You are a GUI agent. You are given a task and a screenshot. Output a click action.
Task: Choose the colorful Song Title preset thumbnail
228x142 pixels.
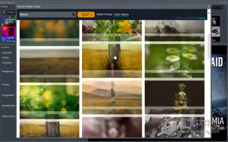click(x=8, y=21)
